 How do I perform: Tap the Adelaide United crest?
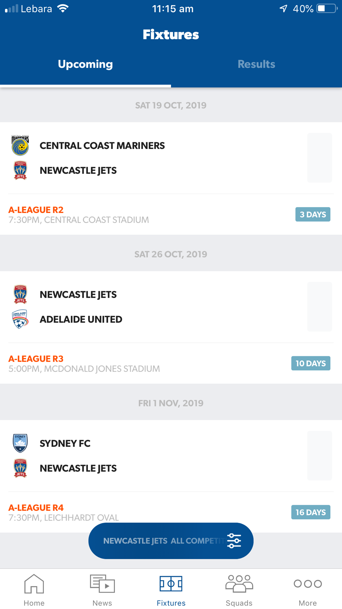coord(20,319)
